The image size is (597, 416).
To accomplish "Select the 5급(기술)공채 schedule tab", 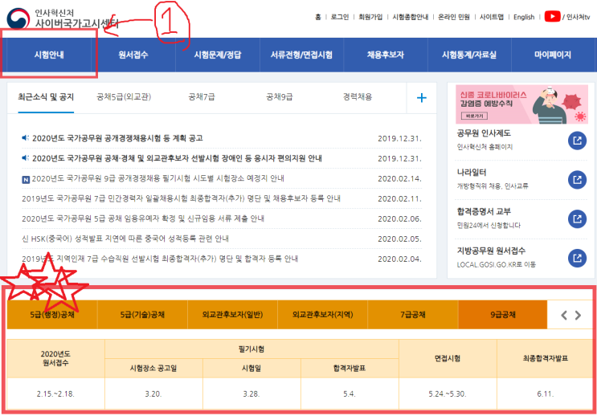I will (142, 315).
